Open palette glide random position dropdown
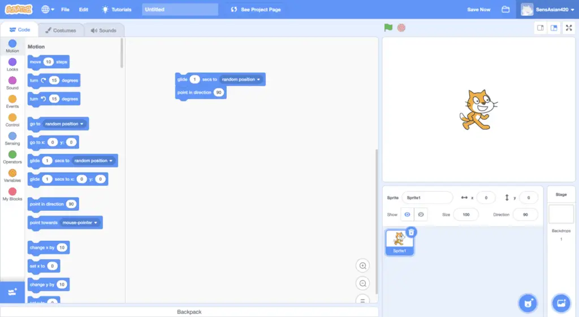Image resolution: width=579 pixels, height=317 pixels. pyautogui.click(x=93, y=160)
